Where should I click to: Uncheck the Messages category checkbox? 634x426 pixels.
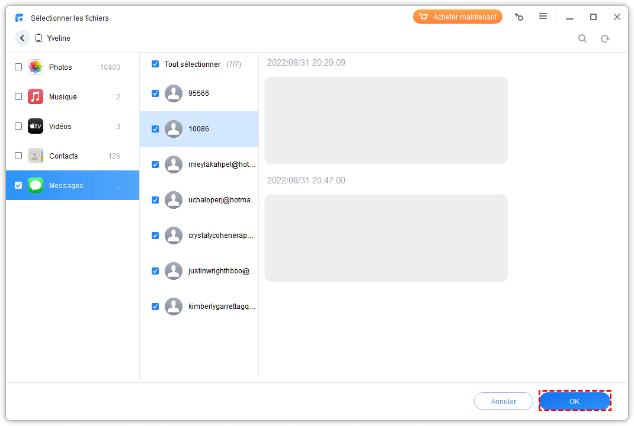click(x=18, y=185)
